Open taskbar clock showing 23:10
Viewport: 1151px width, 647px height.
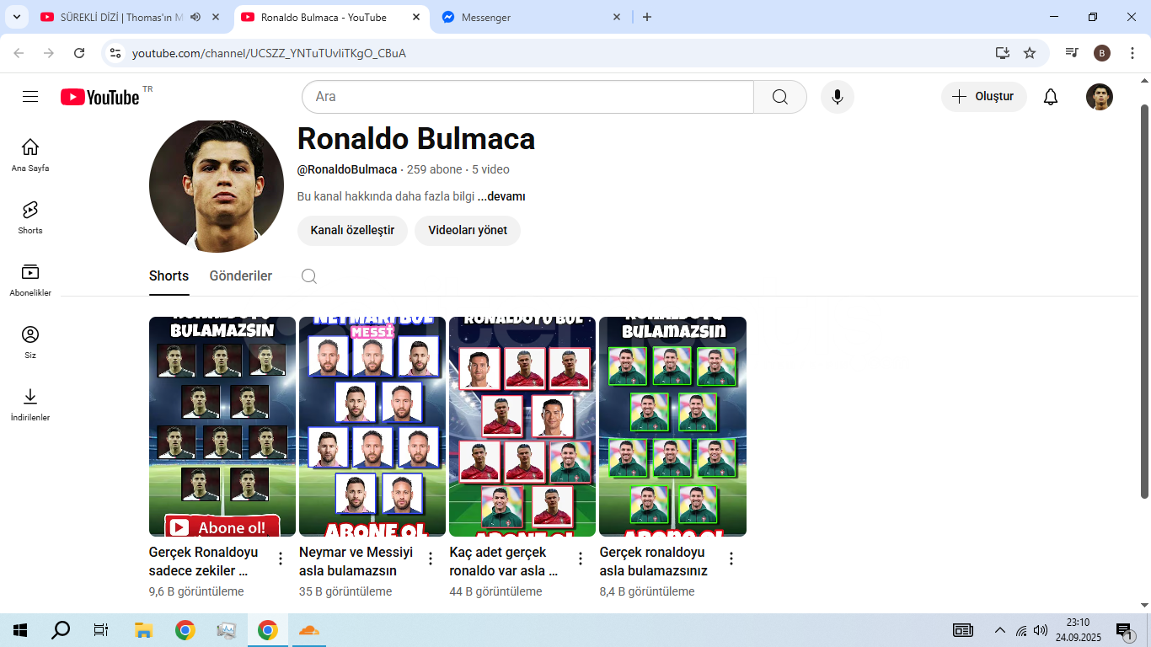(1078, 630)
